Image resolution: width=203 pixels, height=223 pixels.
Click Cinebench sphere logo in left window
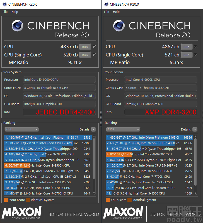click(x=18, y=26)
